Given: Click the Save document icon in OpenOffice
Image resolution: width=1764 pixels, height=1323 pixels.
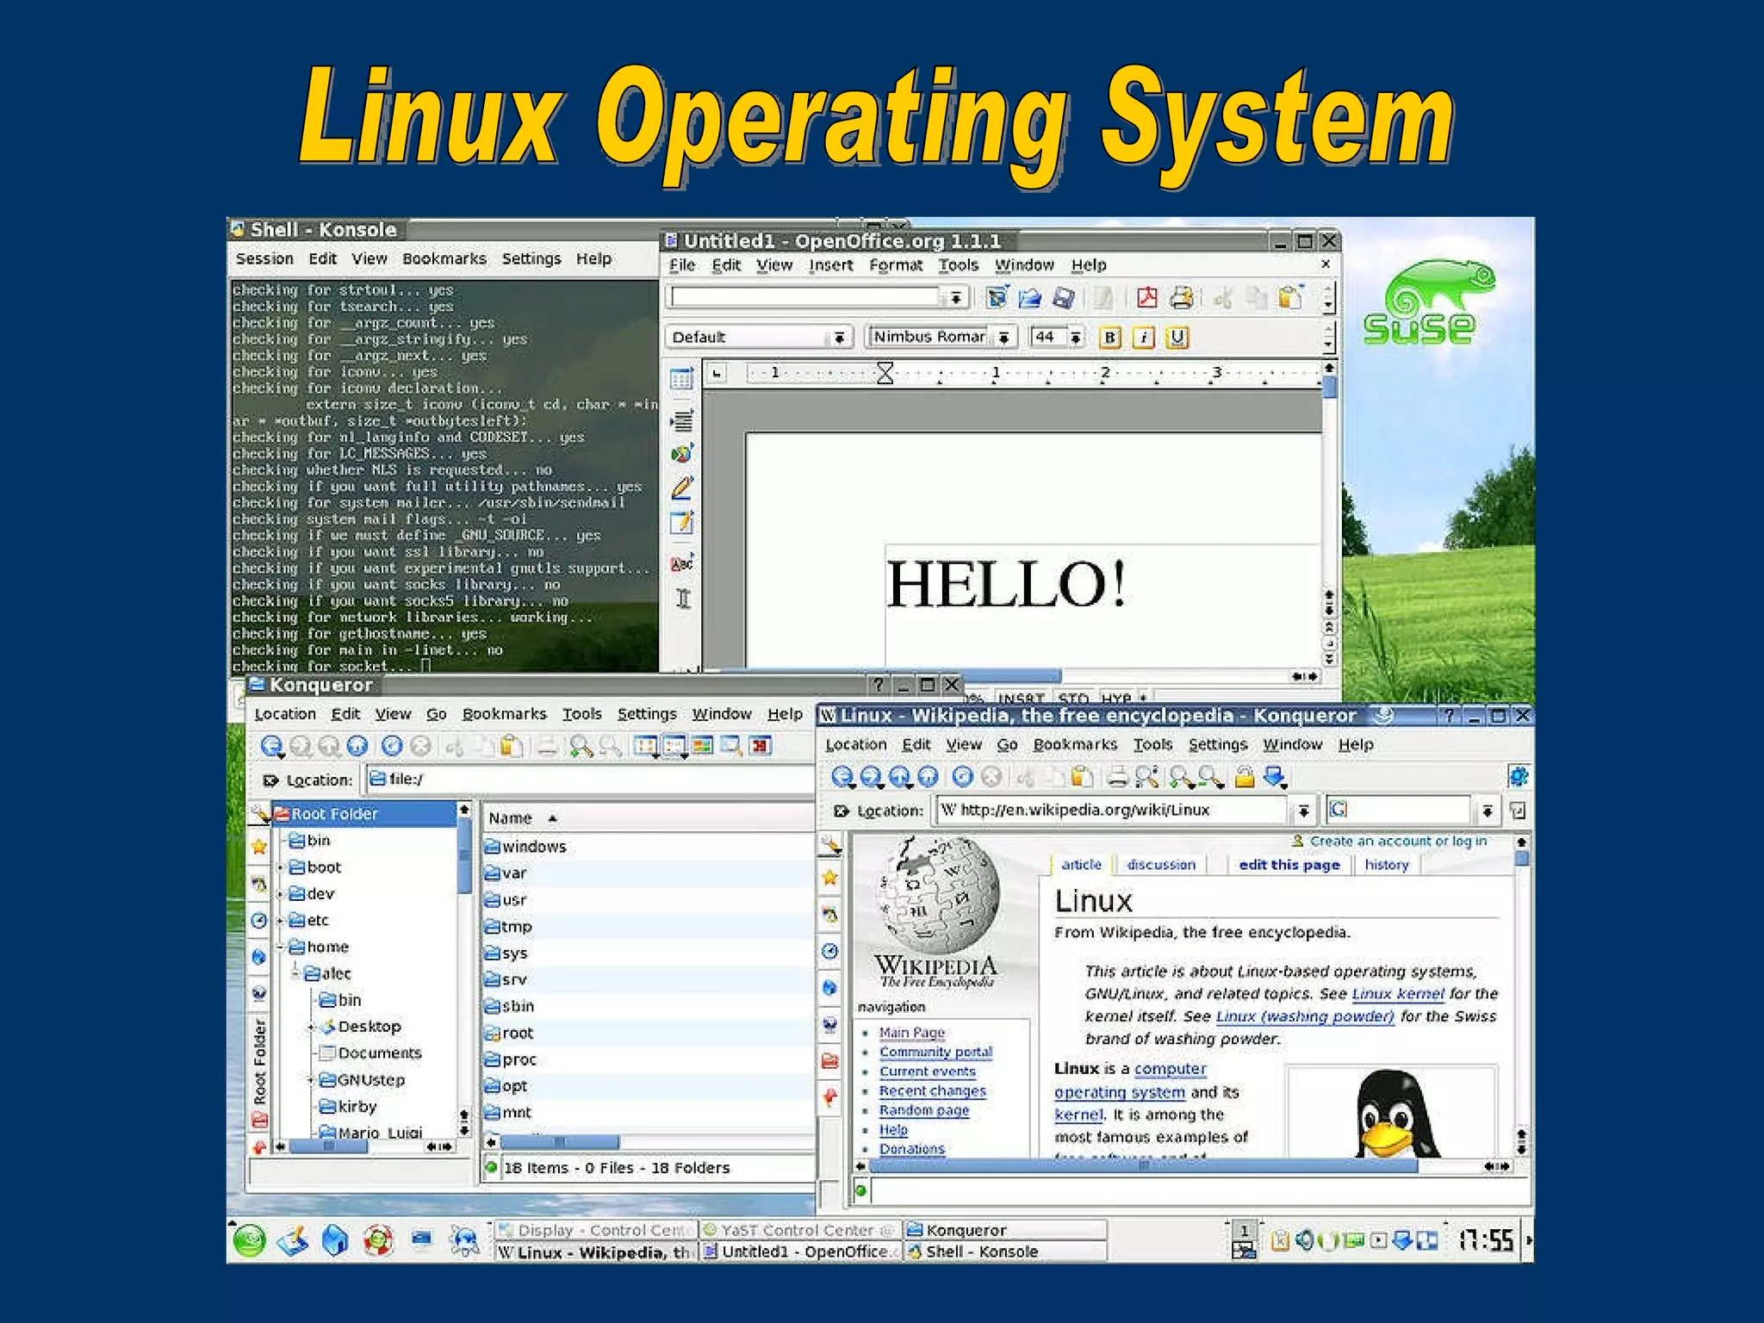Looking at the screenshot, I should (x=1064, y=298).
